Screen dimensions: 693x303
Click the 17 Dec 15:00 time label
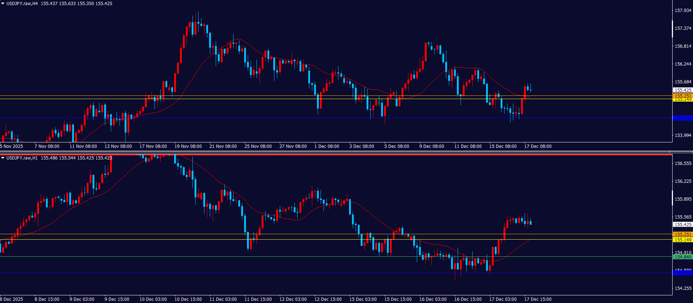(x=538, y=299)
